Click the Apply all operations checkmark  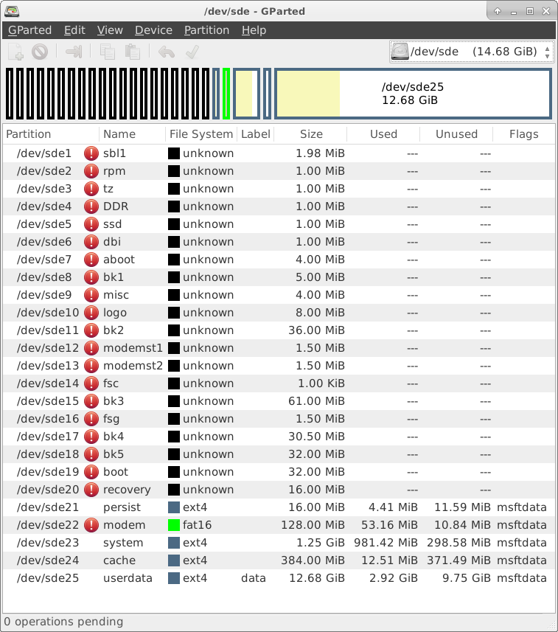[192, 52]
